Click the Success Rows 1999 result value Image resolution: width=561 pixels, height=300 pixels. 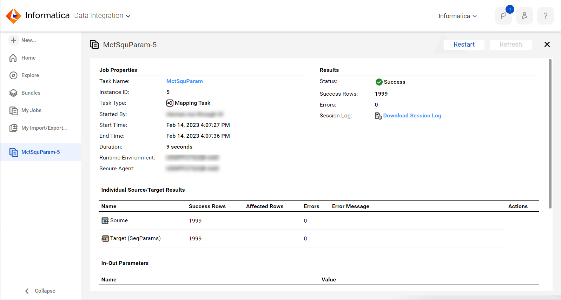pyautogui.click(x=381, y=94)
